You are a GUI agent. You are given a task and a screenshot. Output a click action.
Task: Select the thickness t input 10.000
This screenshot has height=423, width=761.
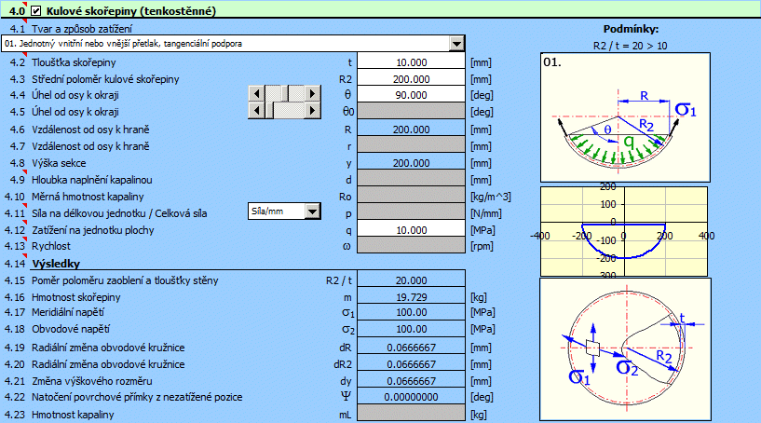(411, 62)
